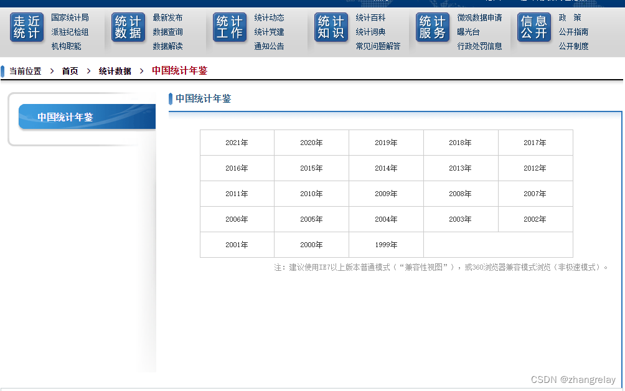This screenshot has width=625, height=391.
Task: Open 机构职能 link
Action: 66,46
